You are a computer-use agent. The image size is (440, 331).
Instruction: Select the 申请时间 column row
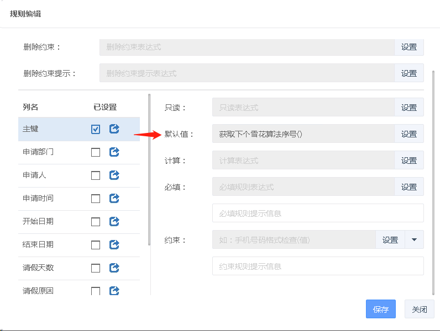click(x=38, y=199)
